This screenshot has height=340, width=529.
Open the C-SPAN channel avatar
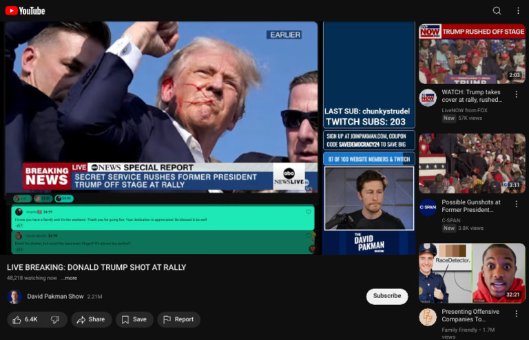(x=428, y=207)
